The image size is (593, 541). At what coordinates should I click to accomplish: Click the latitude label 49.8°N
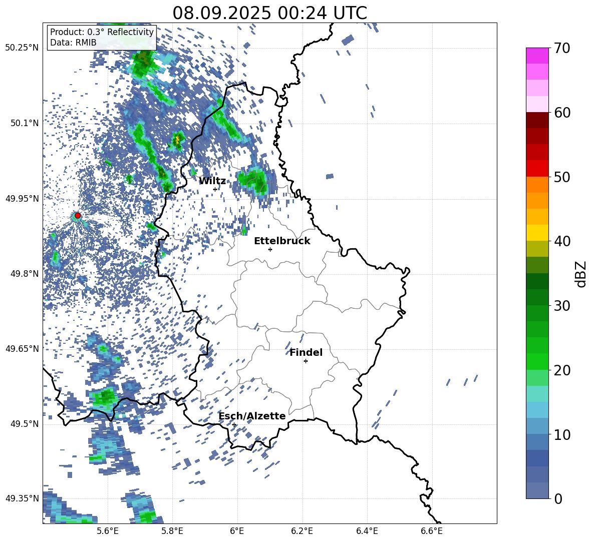pos(25,274)
